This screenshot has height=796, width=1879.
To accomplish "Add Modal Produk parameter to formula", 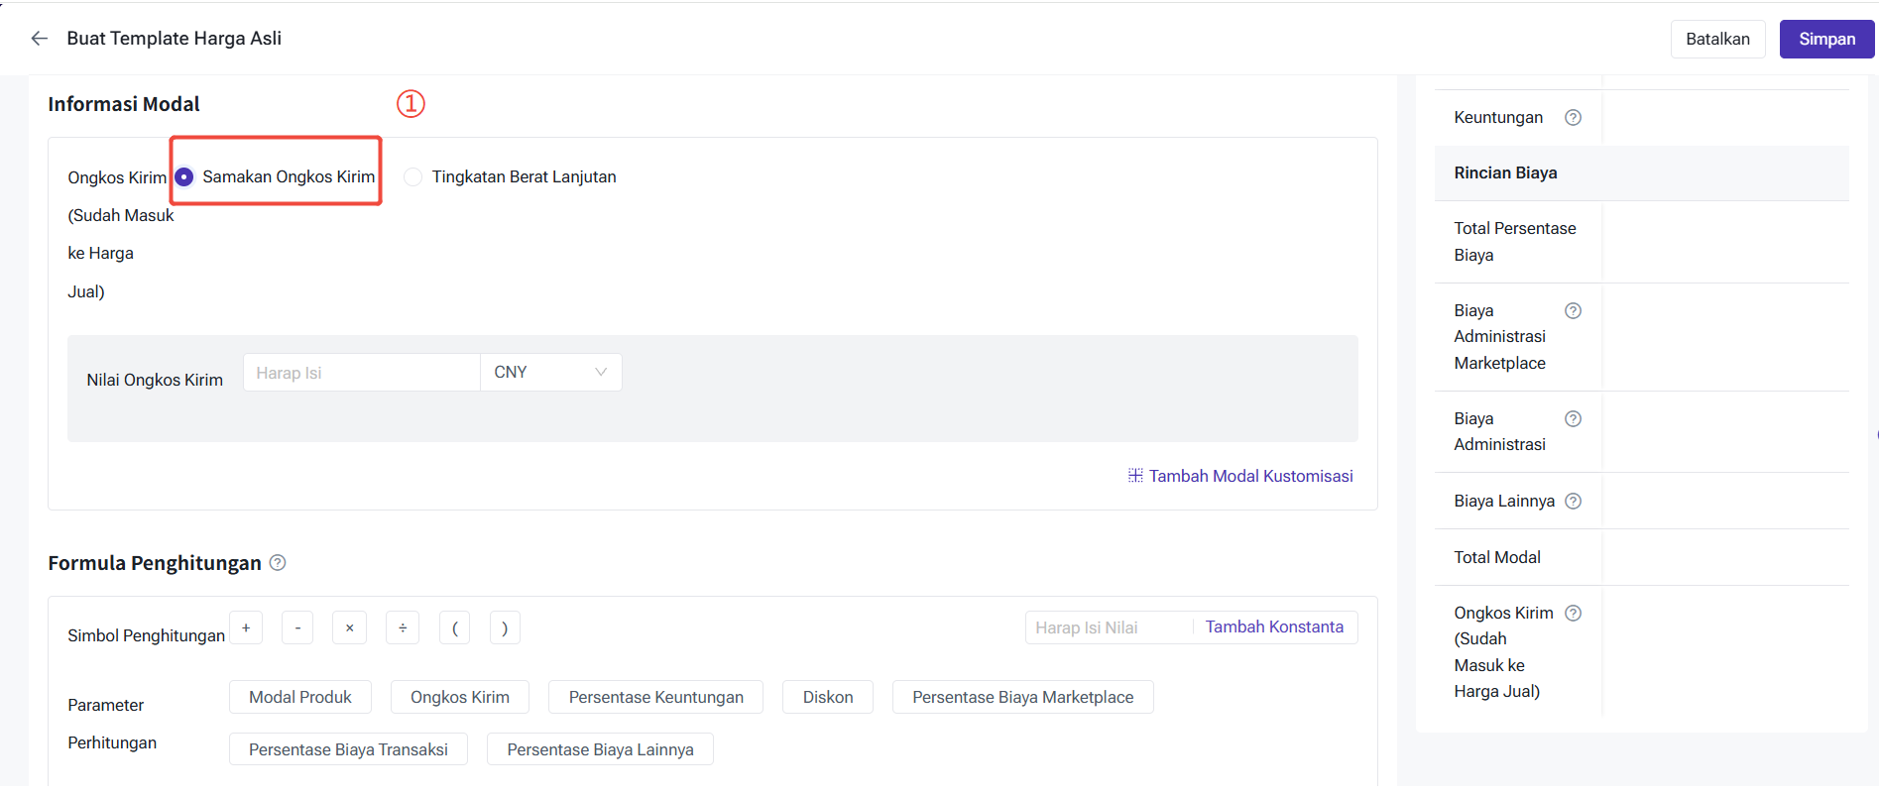I will pyautogui.click(x=299, y=698).
